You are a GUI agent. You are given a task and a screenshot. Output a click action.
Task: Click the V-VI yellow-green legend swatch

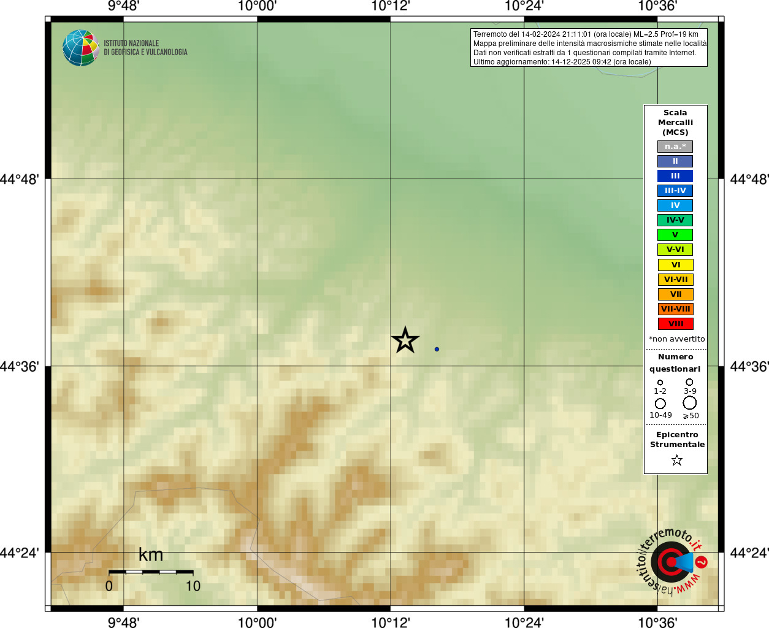point(675,250)
